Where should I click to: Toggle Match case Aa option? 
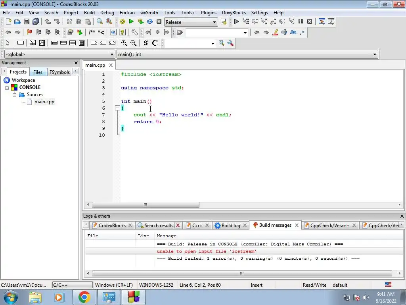coord(293,32)
